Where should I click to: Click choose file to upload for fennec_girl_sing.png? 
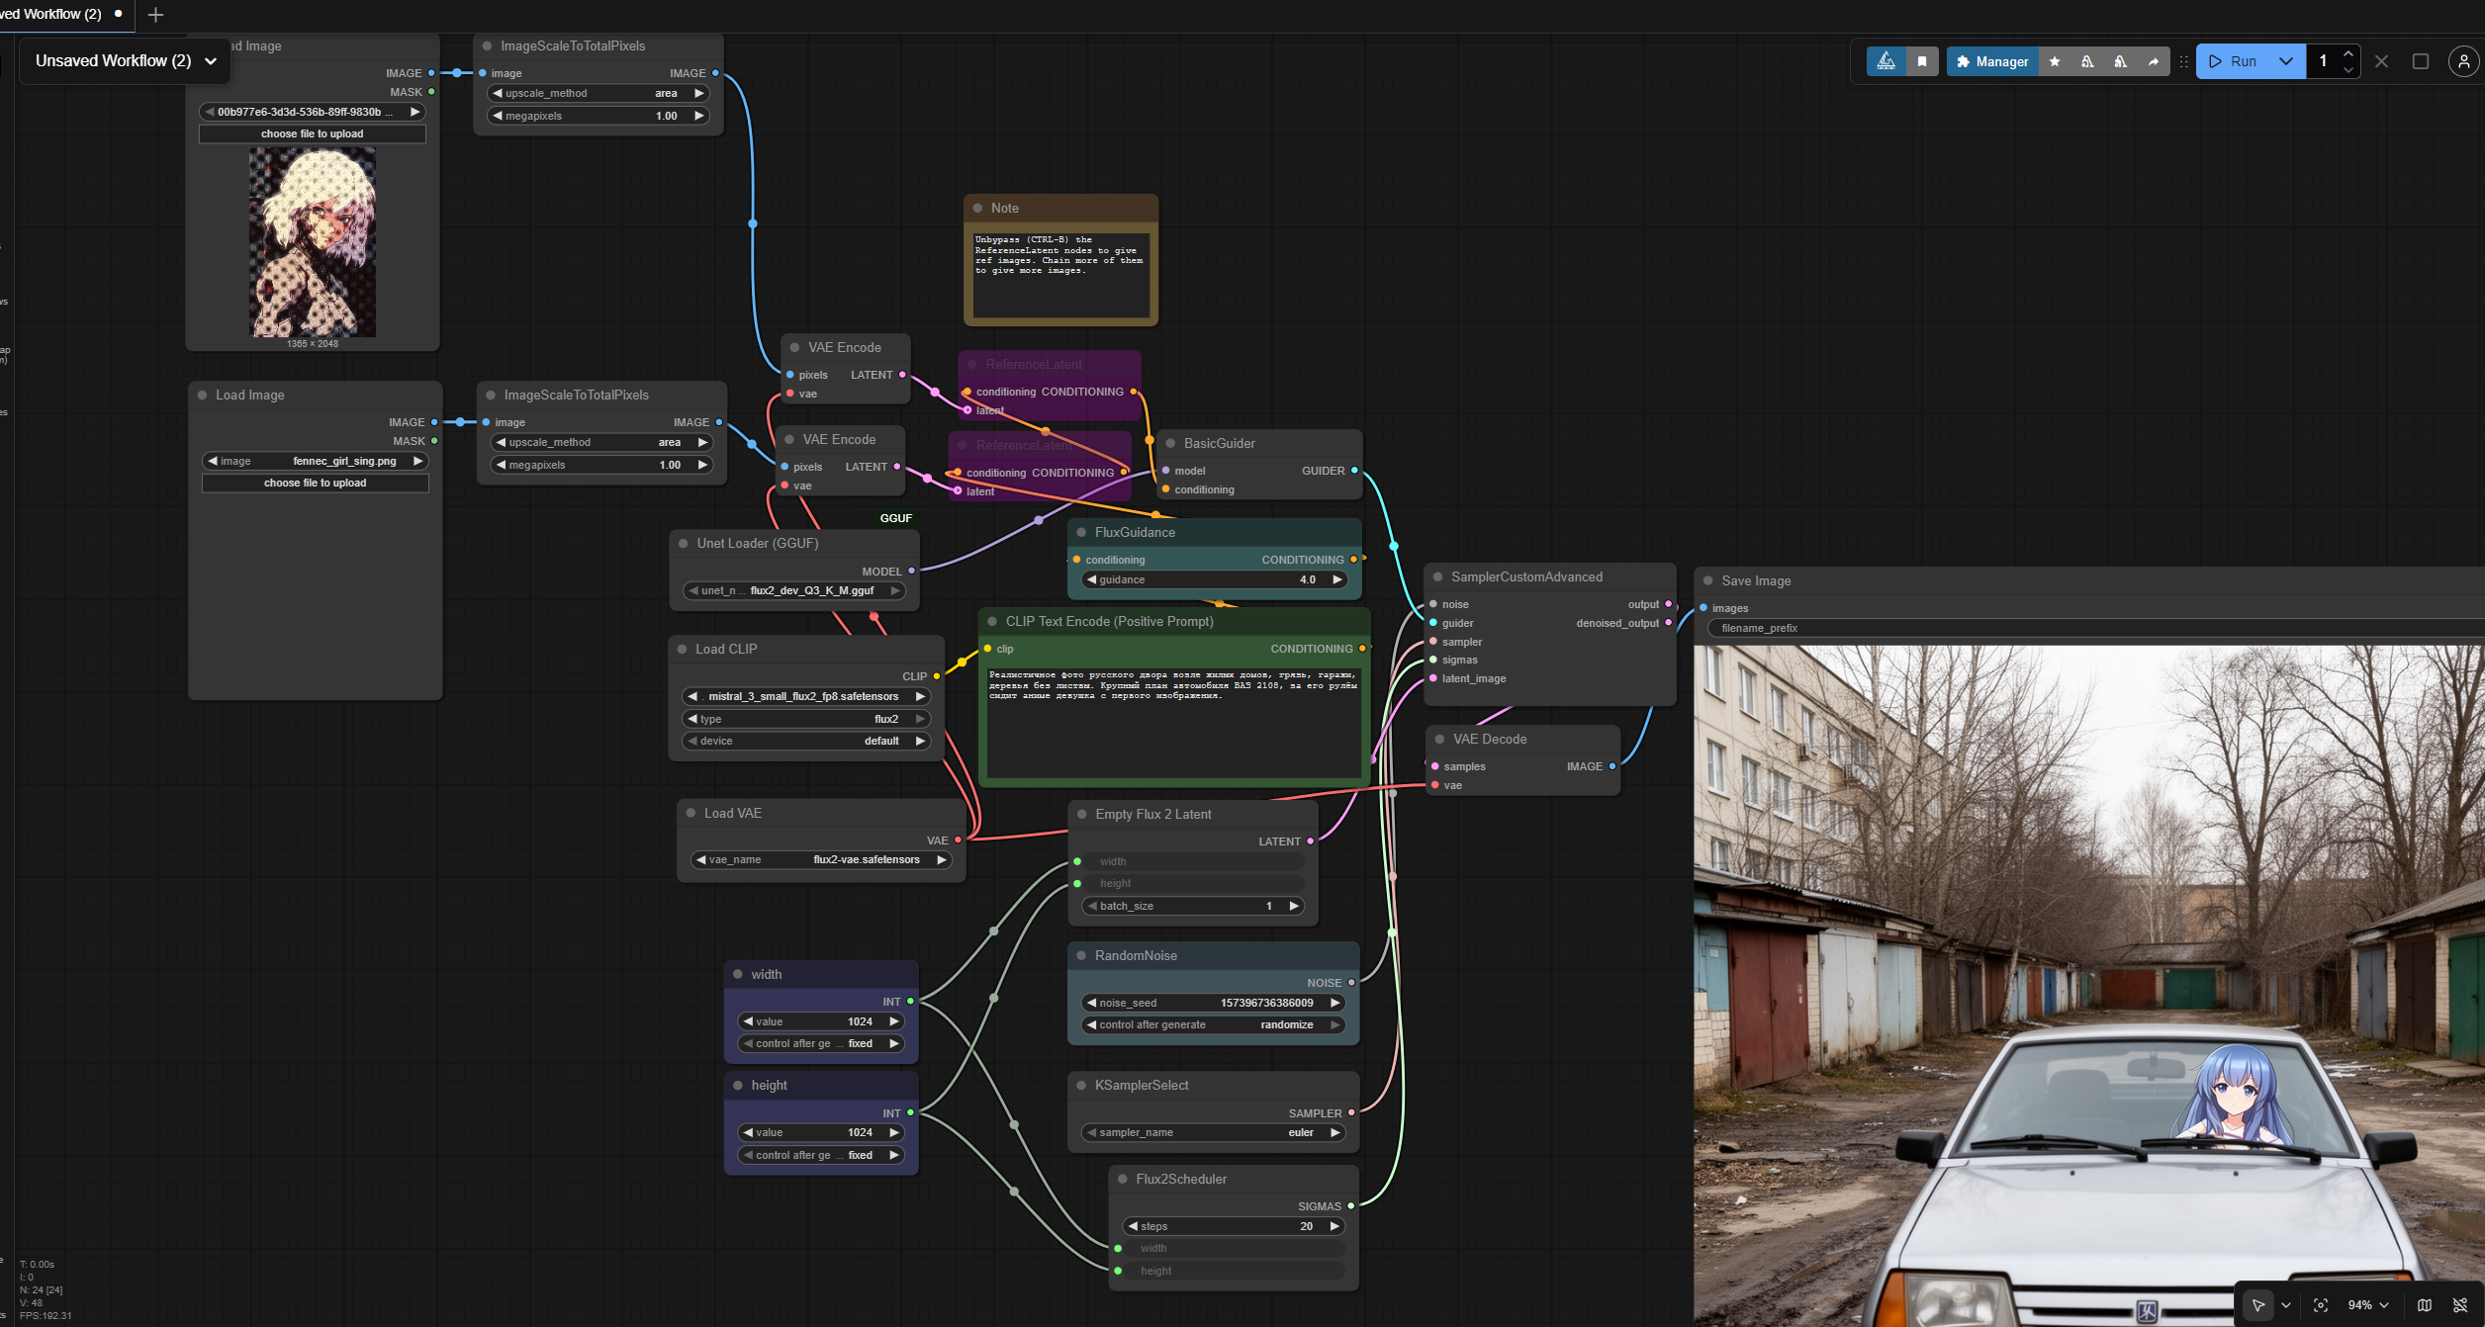tap(315, 483)
